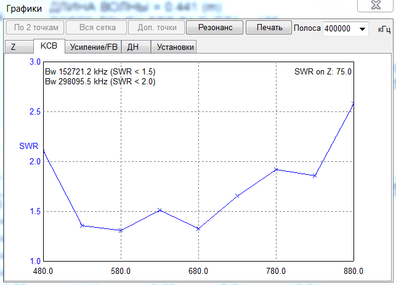Select the КСВ tab
This screenshot has height=285, width=396.
coord(49,46)
